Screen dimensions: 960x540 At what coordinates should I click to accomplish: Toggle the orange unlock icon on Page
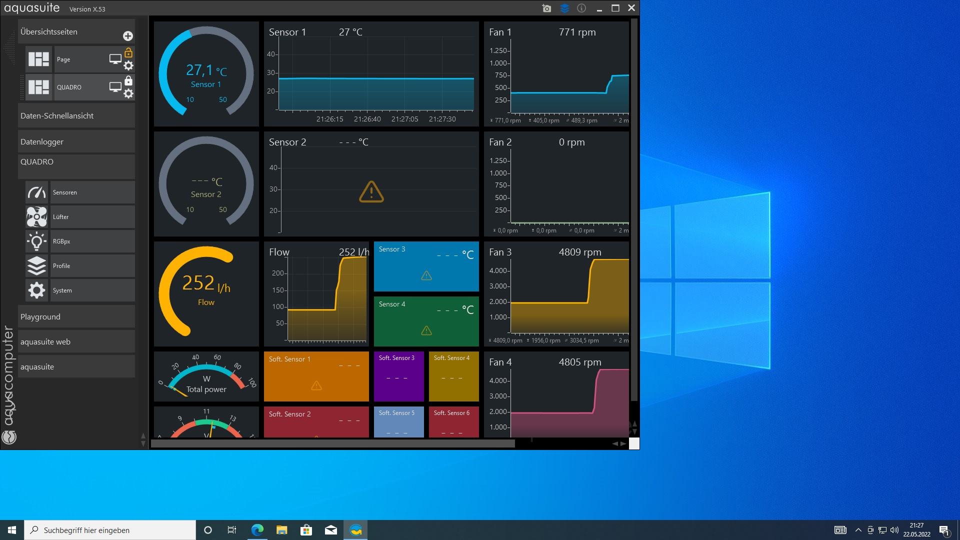pos(128,52)
